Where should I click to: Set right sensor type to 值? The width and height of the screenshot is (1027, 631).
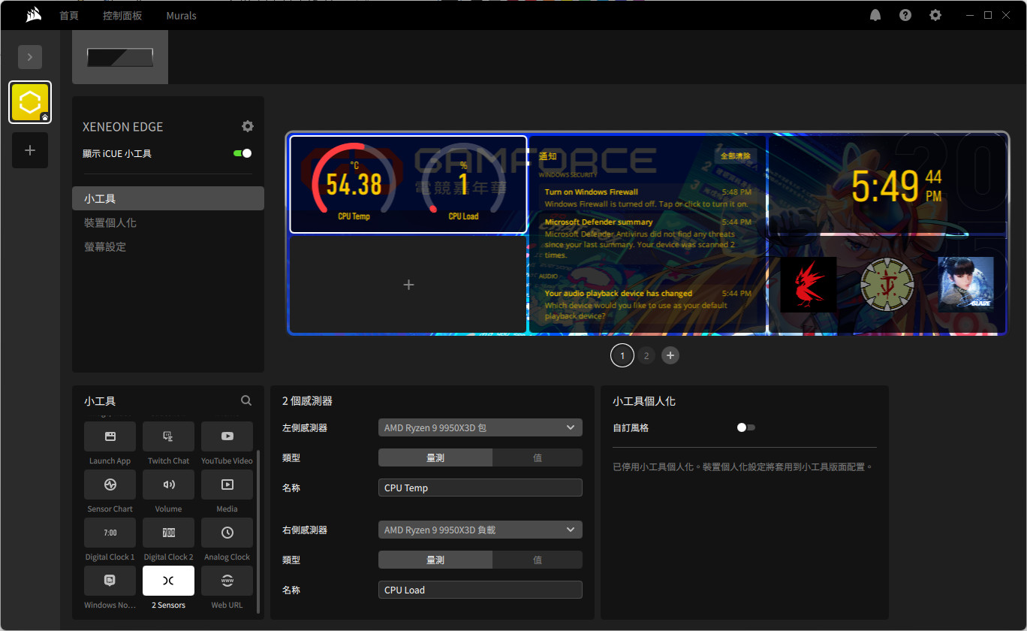538,560
